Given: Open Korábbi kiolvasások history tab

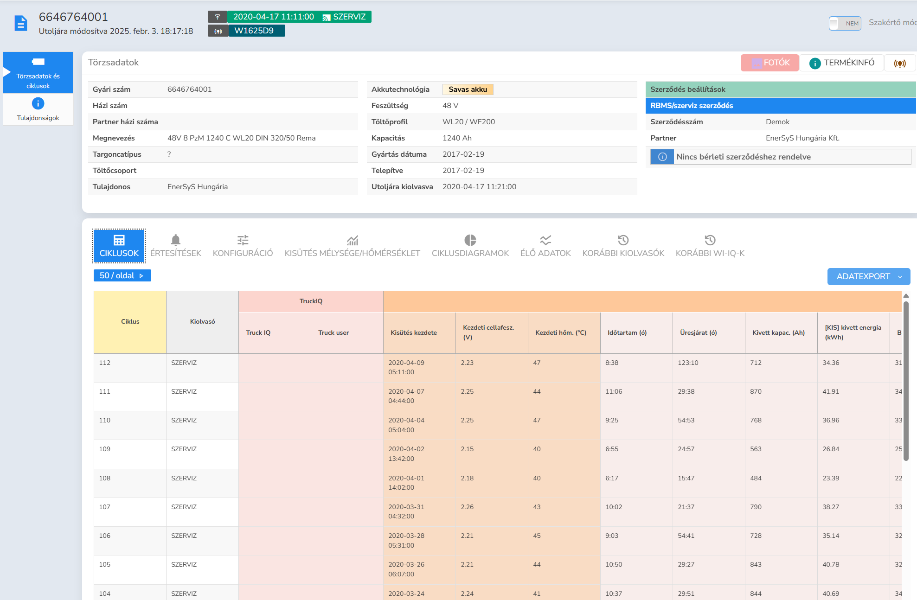Looking at the screenshot, I should pyautogui.click(x=623, y=246).
